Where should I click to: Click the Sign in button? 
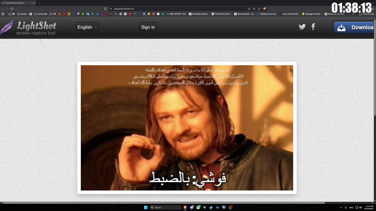pos(148,27)
